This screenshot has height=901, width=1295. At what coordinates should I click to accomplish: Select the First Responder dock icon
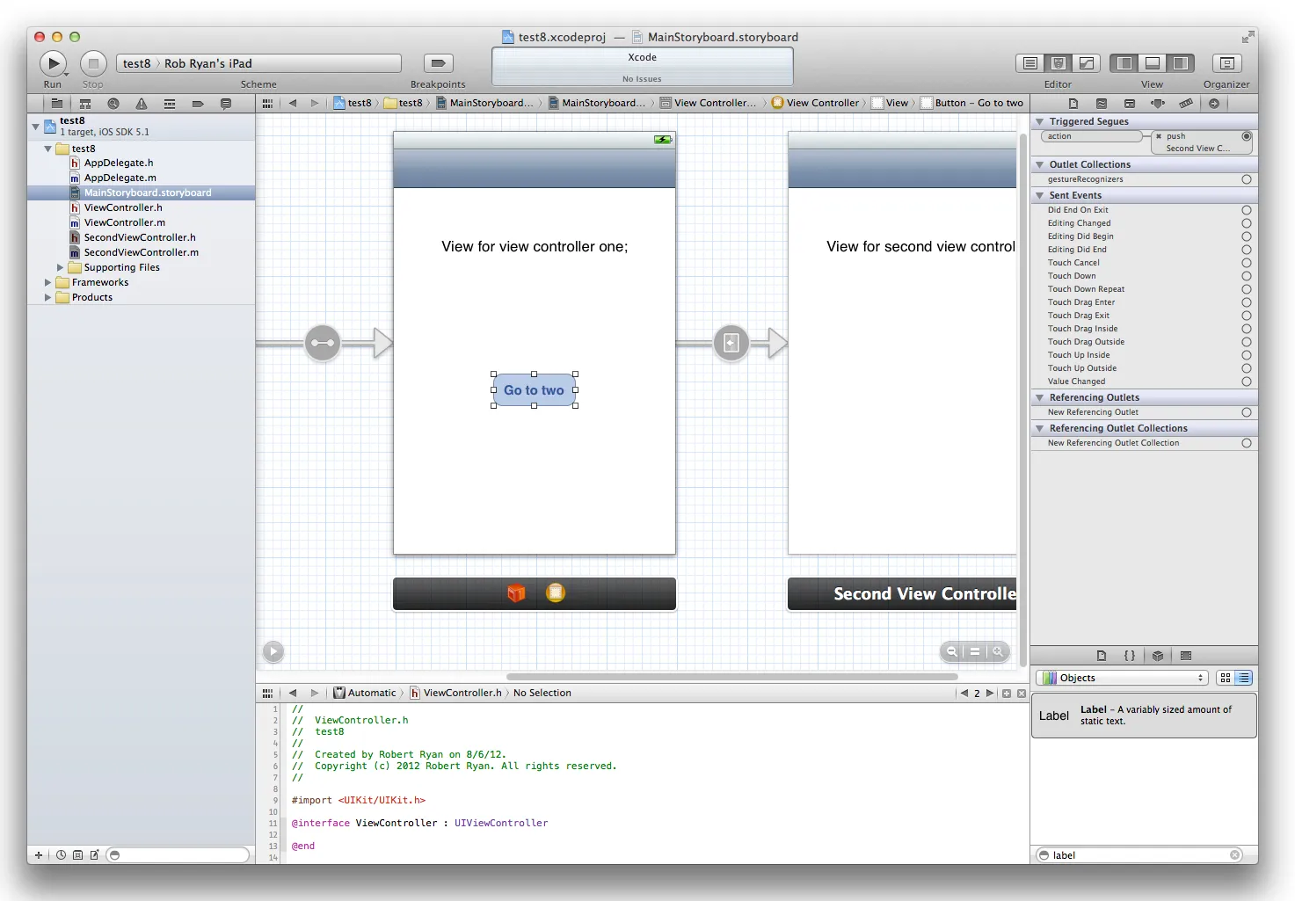(516, 593)
